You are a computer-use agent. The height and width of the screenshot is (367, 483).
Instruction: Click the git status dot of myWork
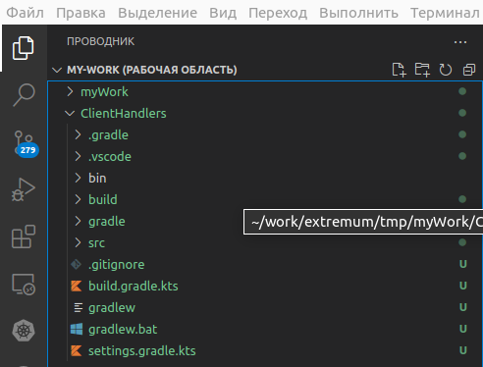pos(462,91)
